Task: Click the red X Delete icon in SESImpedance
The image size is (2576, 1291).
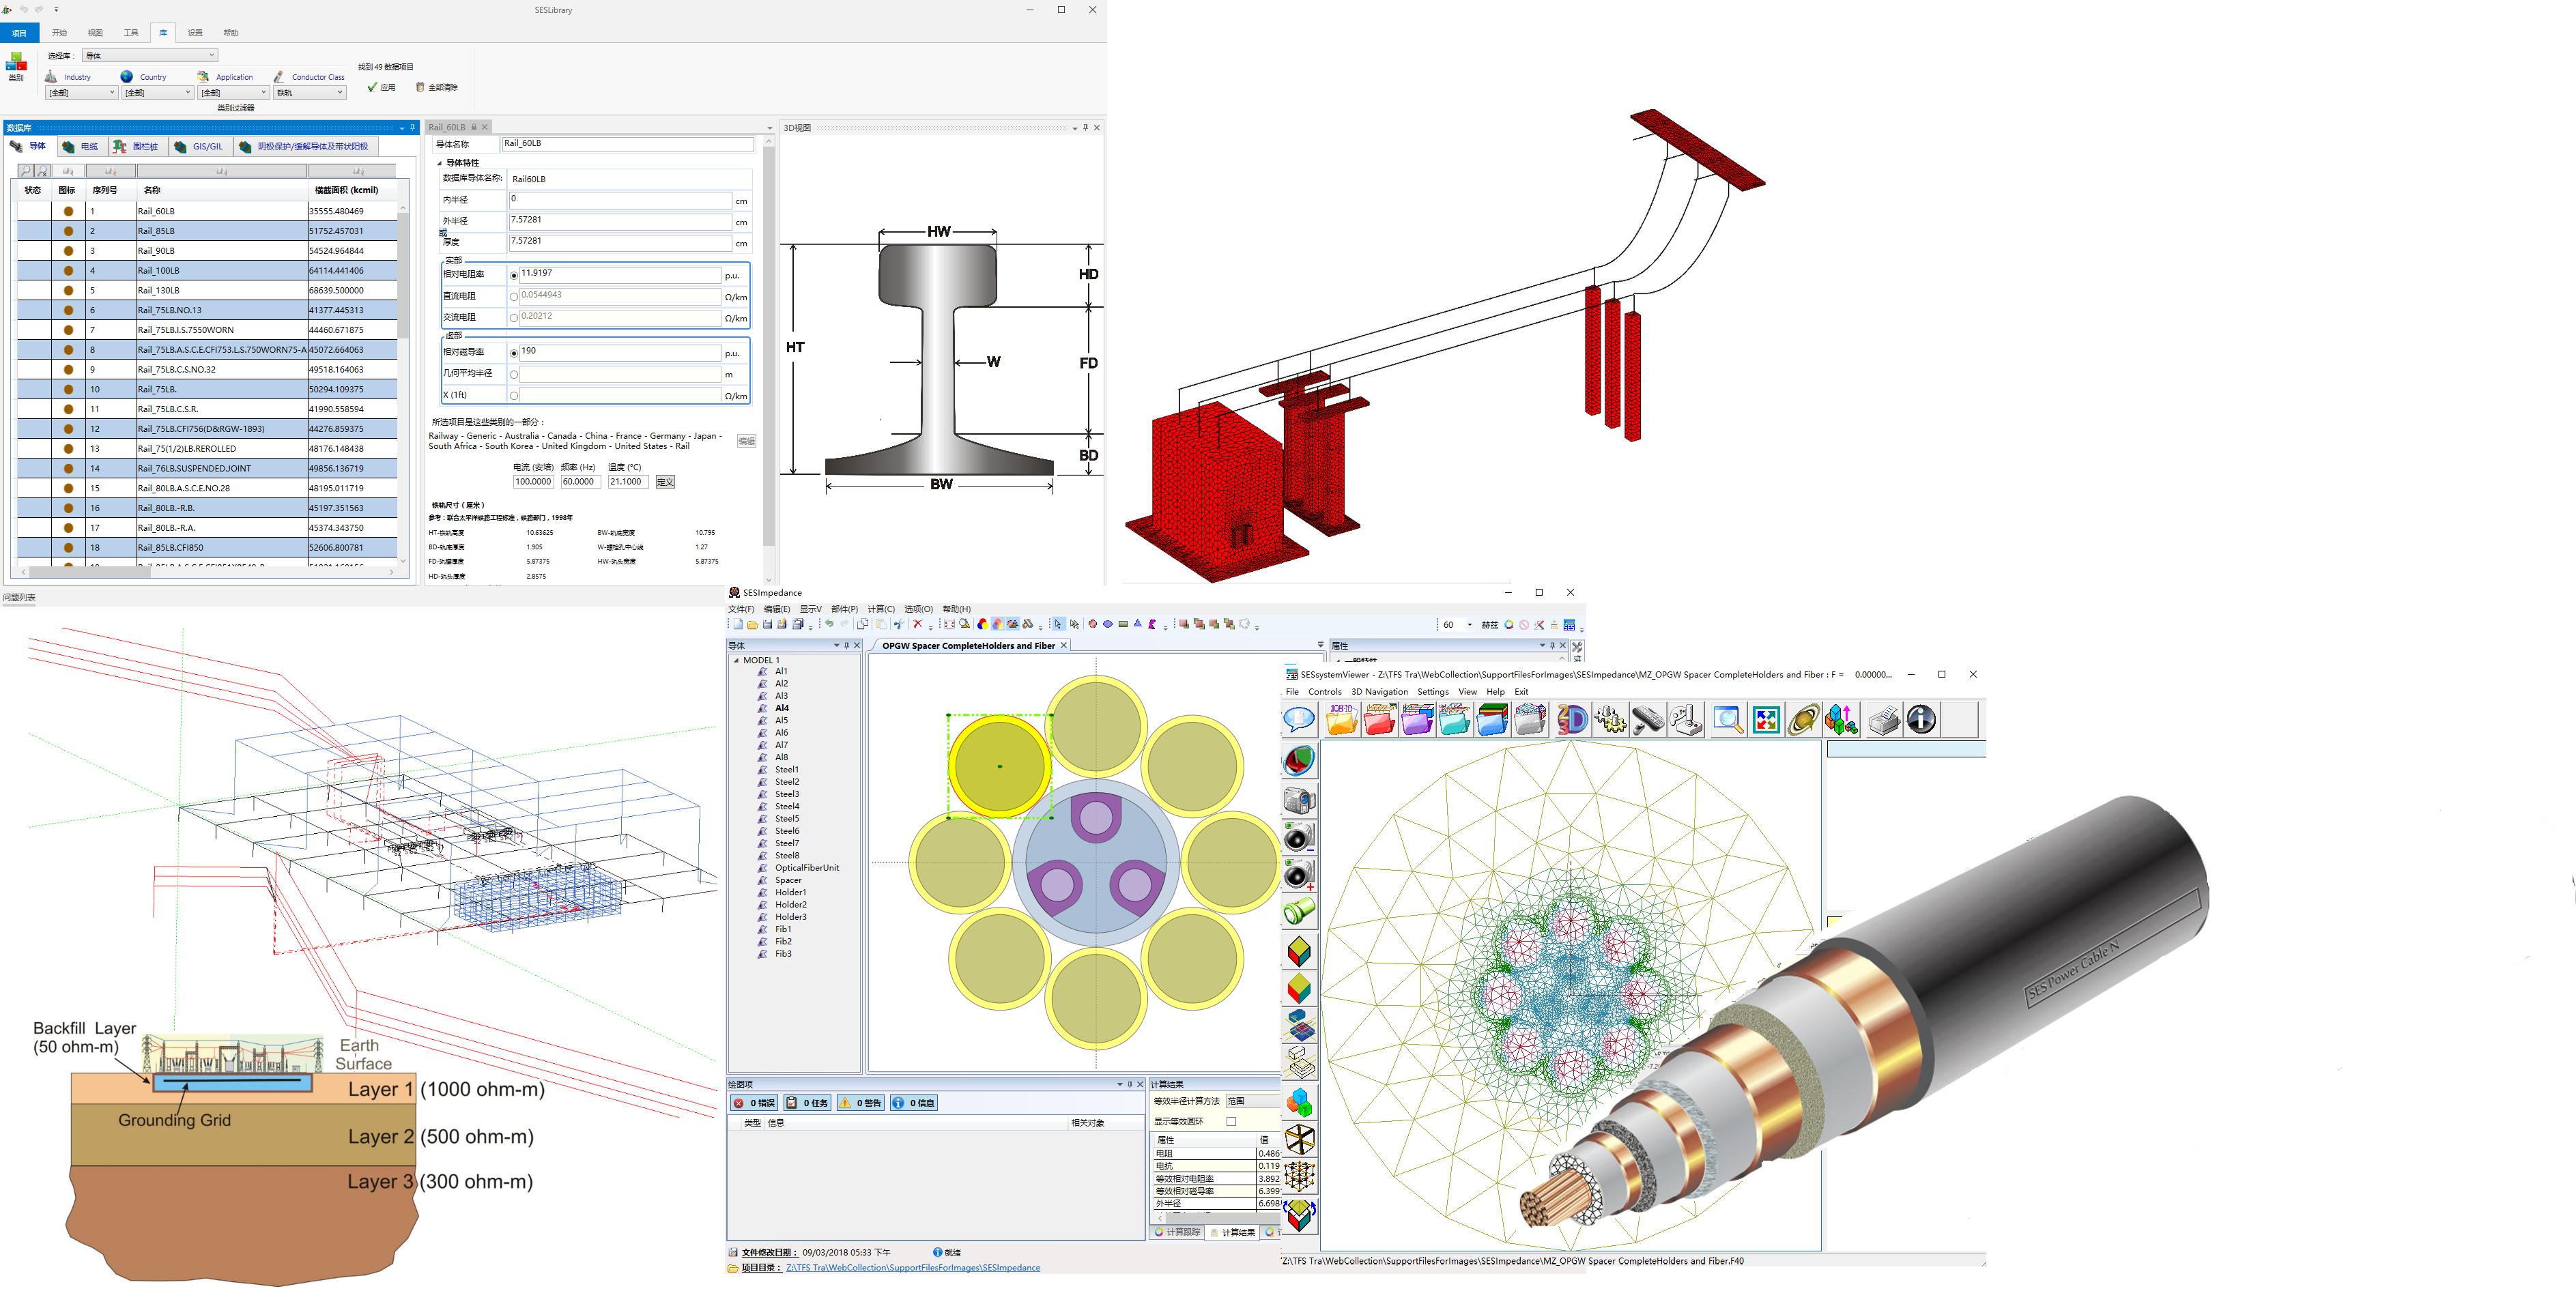Action: pyautogui.click(x=918, y=624)
